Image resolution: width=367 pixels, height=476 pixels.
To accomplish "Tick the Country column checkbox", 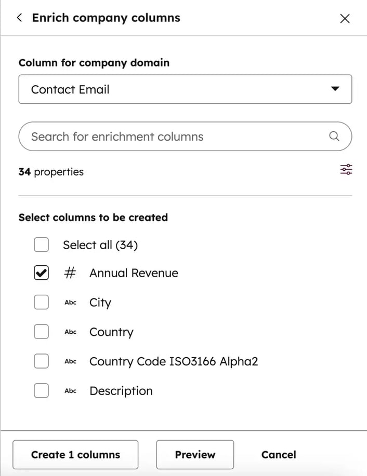I will pyautogui.click(x=41, y=332).
